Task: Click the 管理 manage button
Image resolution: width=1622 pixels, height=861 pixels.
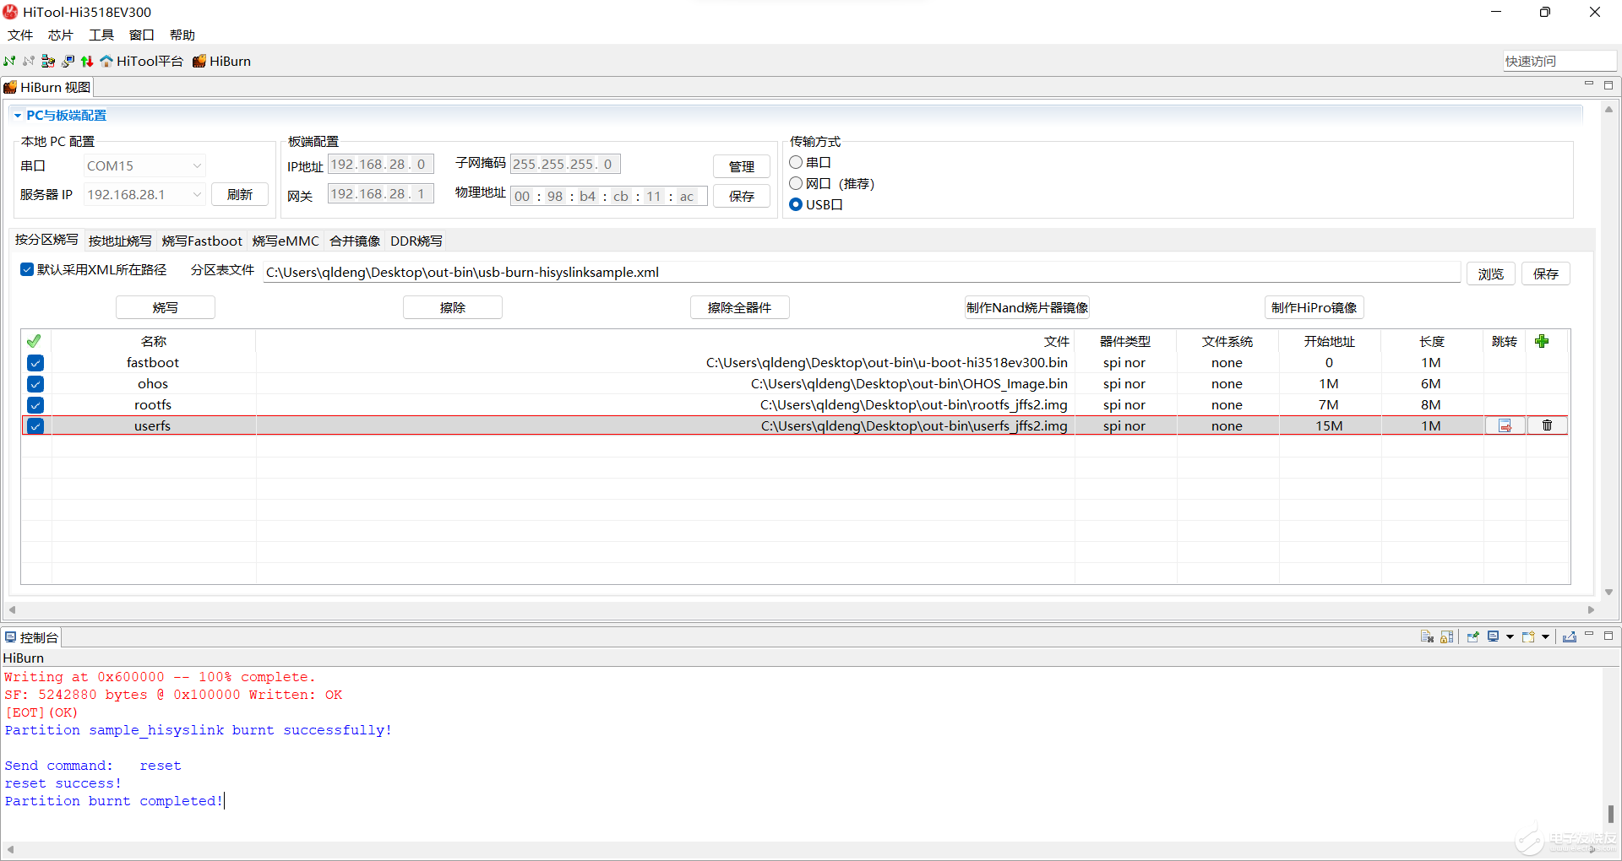Action: [742, 166]
